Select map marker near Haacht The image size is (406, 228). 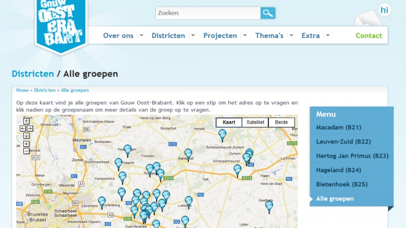coord(118,164)
